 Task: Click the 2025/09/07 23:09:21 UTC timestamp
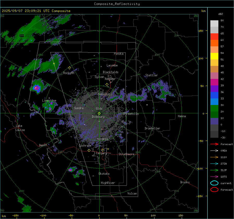25,11
